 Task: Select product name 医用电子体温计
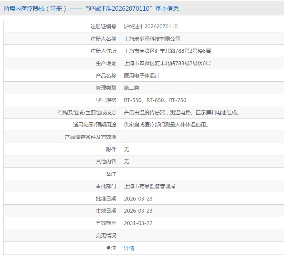coord(142,75)
